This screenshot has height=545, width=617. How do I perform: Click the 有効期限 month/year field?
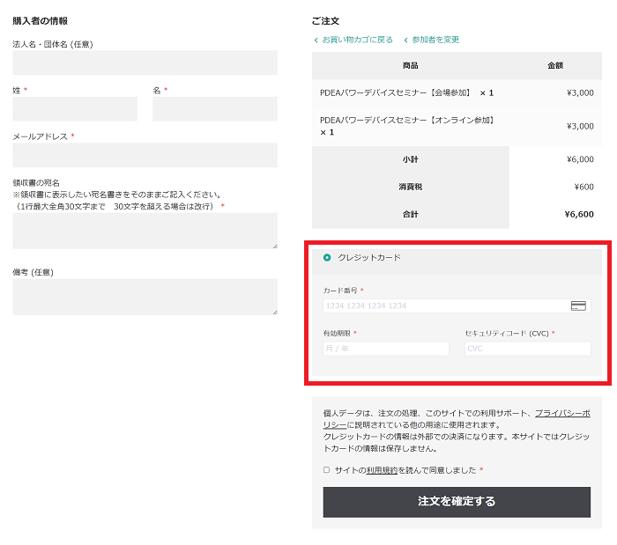(x=386, y=349)
